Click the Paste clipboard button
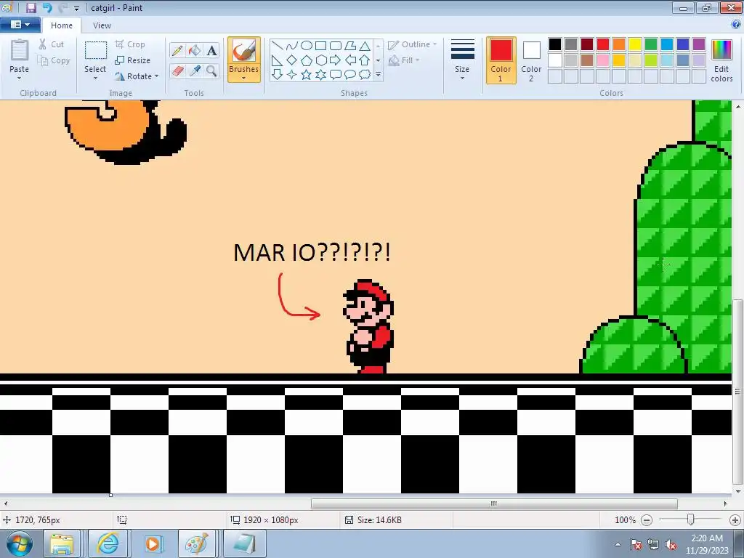Viewport: 744px width, 558px height. point(19,51)
